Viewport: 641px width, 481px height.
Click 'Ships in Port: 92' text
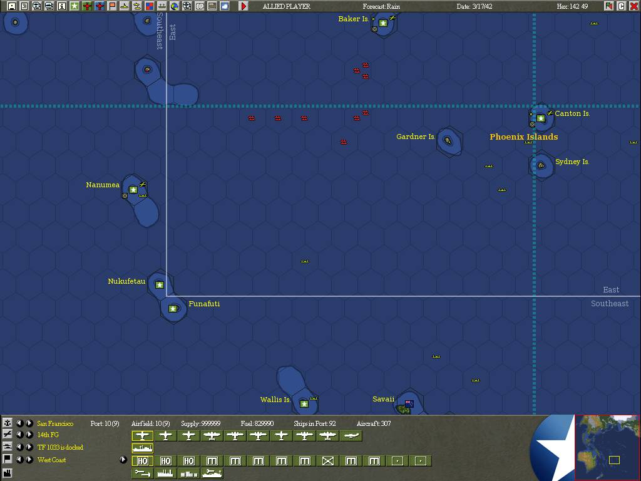[315, 423]
